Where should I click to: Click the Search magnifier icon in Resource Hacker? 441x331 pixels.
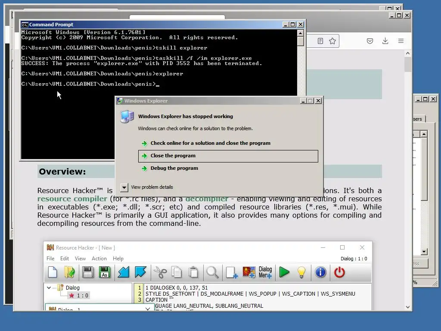pyautogui.click(x=212, y=272)
